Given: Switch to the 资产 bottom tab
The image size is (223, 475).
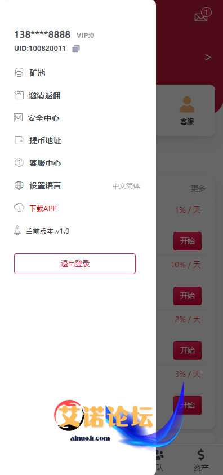Looking at the screenshot, I should (x=201, y=460).
